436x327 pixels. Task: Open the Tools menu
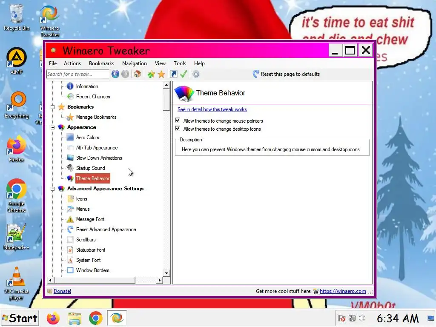(180, 63)
